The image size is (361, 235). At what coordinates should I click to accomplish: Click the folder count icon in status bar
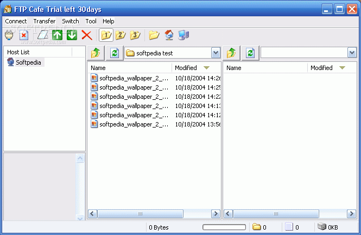point(256,227)
